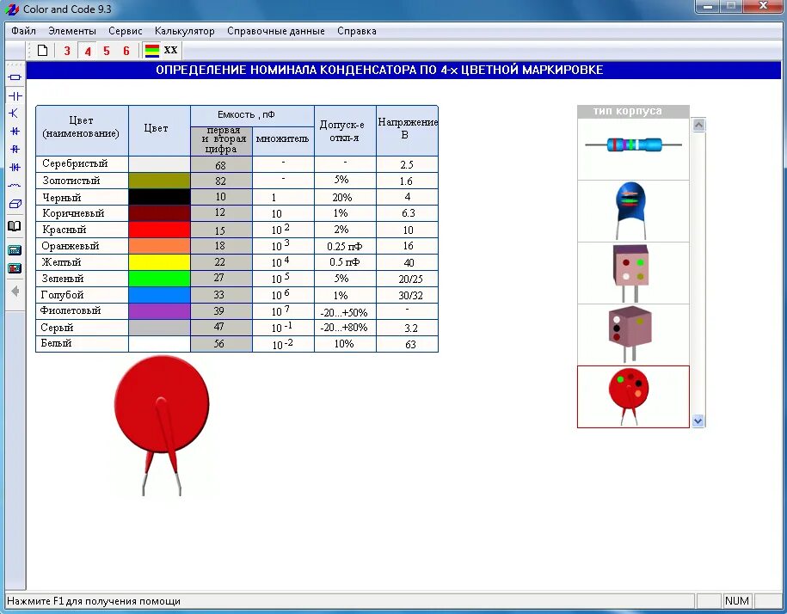Choose the pink box capacitor with four dots
The height and width of the screenshot is (614, 787).
tap(633, 273)
